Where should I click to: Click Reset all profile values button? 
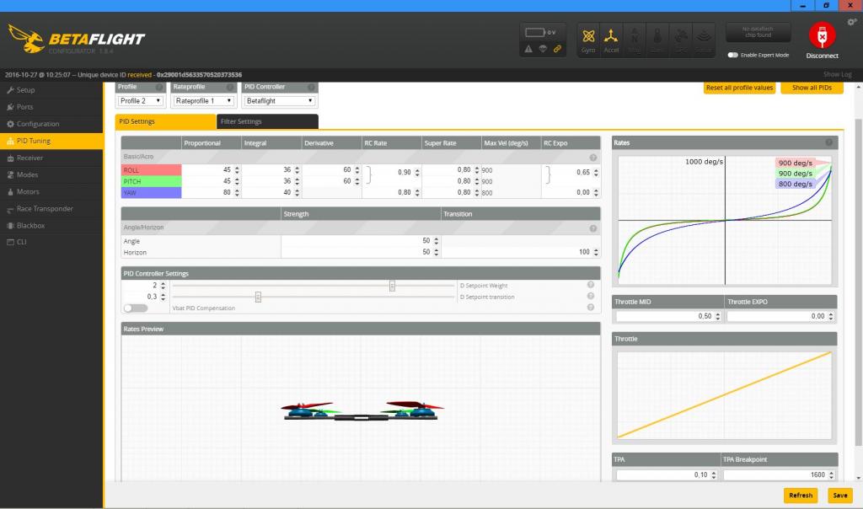pos(739,88)
